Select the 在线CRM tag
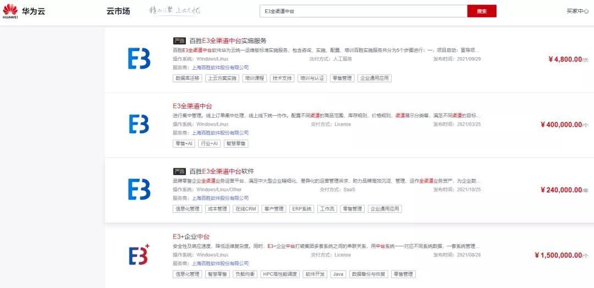 click(x=245, y=208)
